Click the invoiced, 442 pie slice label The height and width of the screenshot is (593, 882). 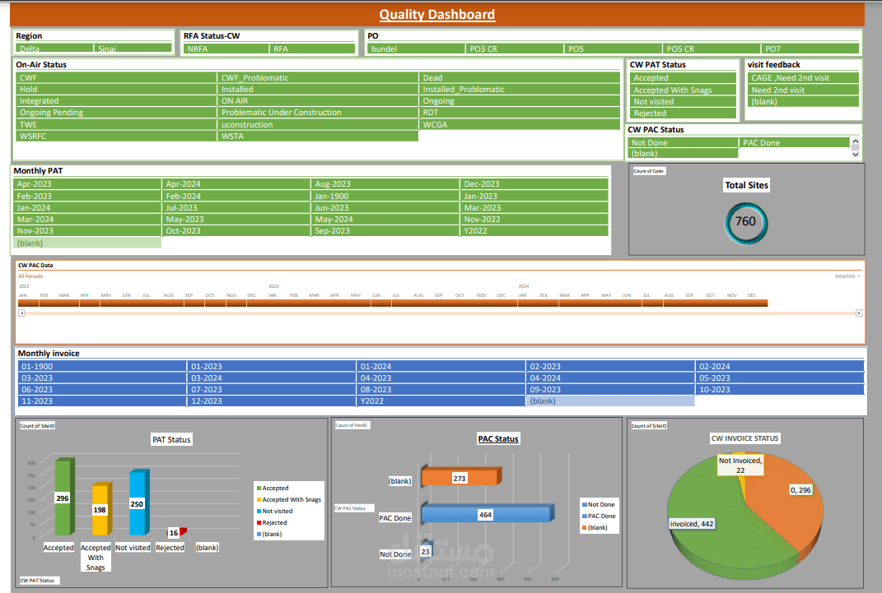point(692,524)
